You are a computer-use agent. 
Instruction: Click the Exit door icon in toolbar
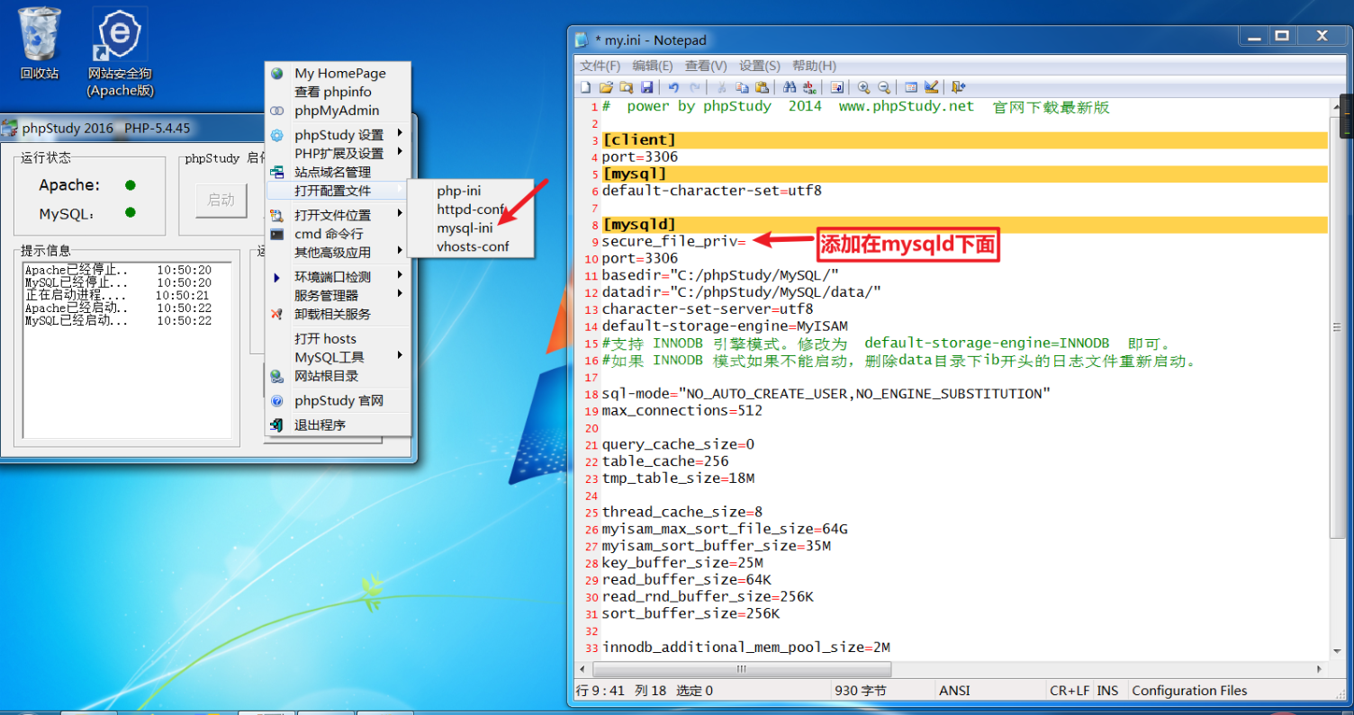click(x=959, y=87)
